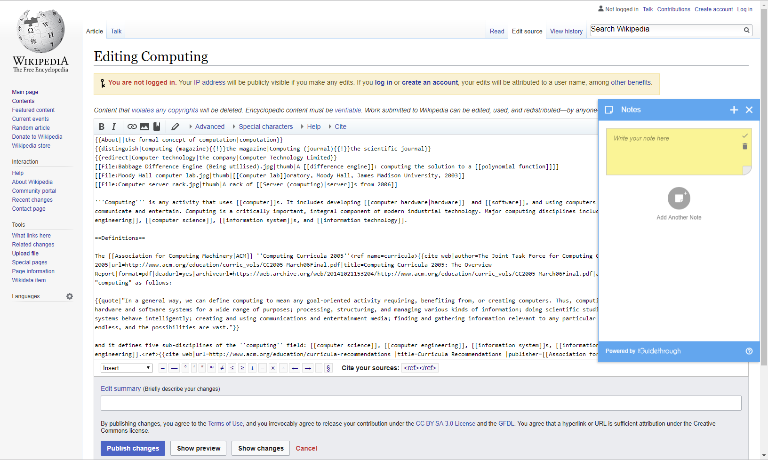Insert the not-equal symbol ≠
The image size is (768, 460).
click(222, 368)
